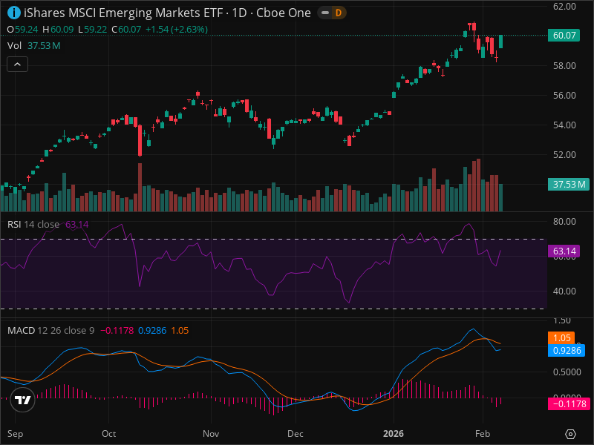Click the 80.00 RSI scale label

[x=564, y=221]
